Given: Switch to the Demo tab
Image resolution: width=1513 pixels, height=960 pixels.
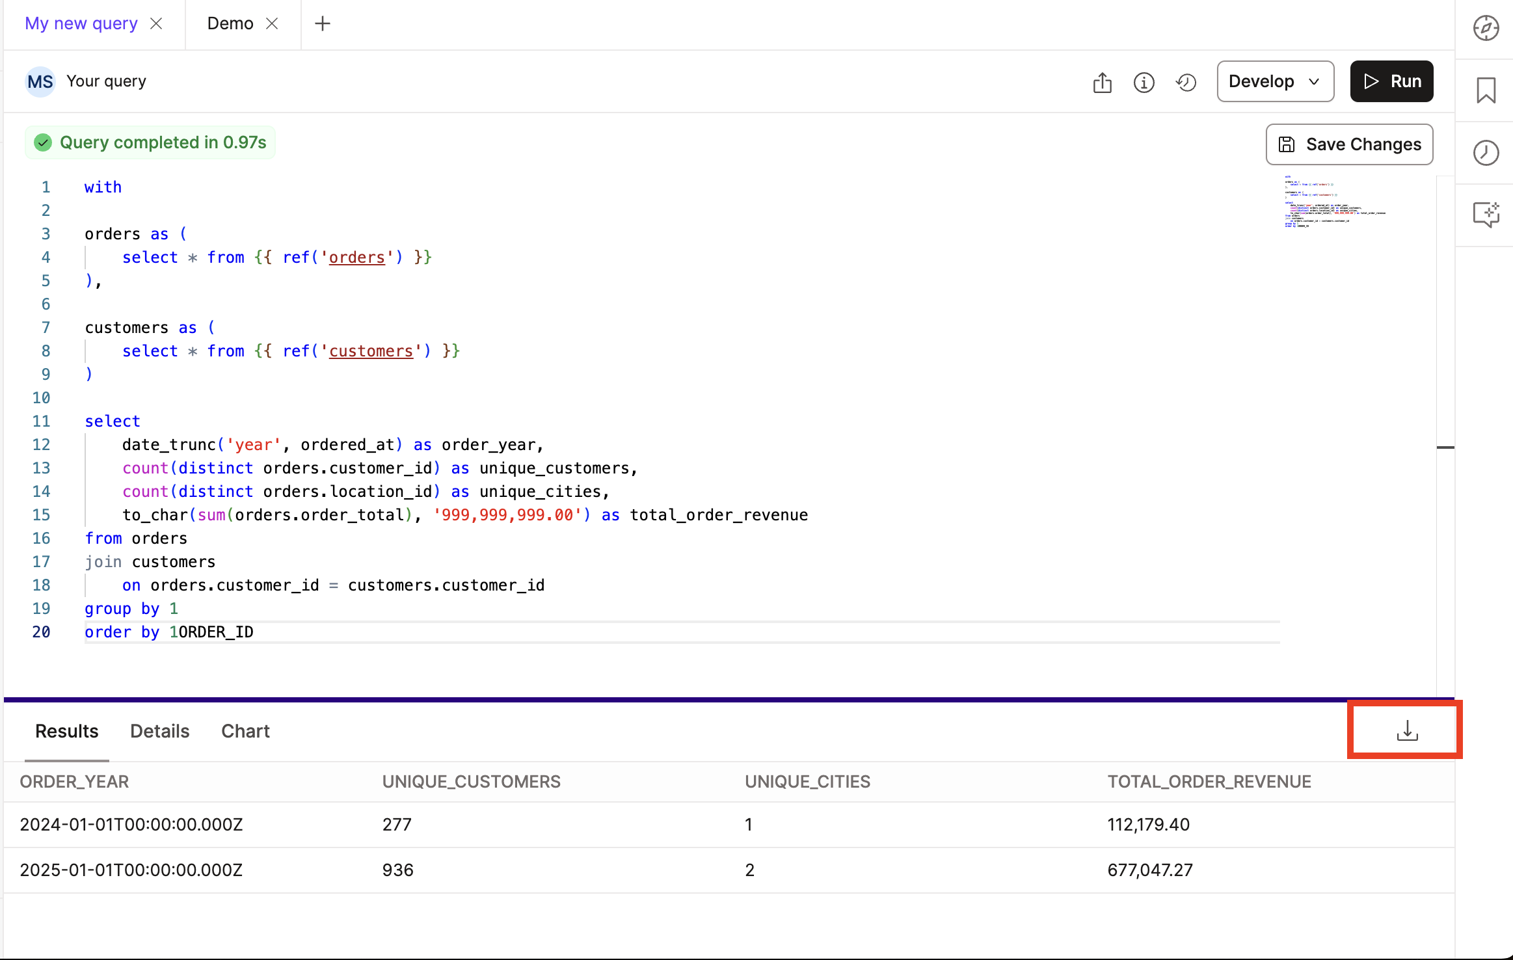Looking at the screenshot, I should click(231, 23).
